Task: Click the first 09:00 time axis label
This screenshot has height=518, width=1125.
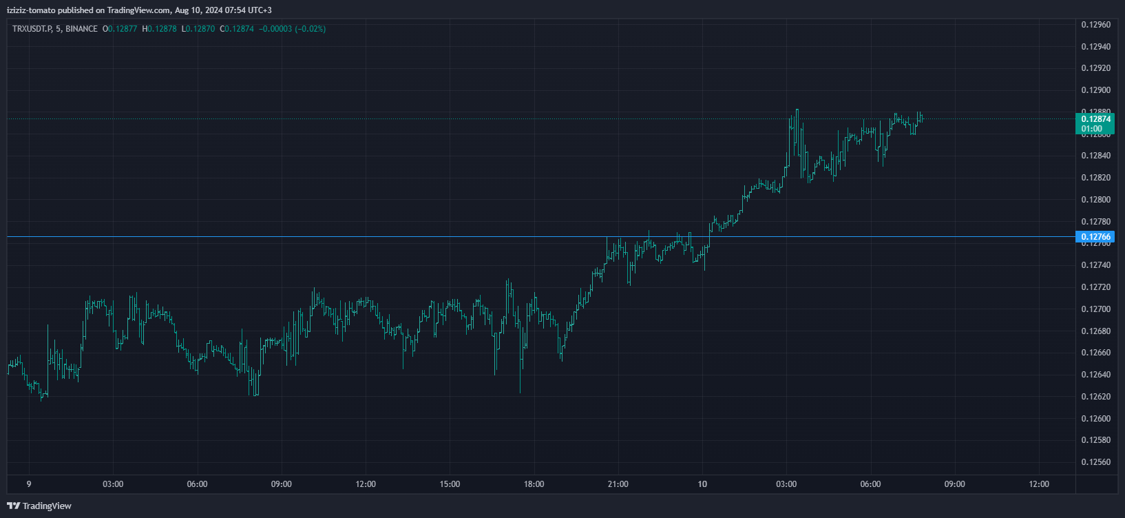Action: (282, 484)
